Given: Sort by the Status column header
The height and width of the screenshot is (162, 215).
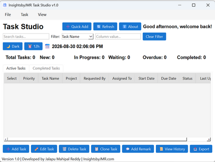Looking at the screenshot, I should click(187, 79).
